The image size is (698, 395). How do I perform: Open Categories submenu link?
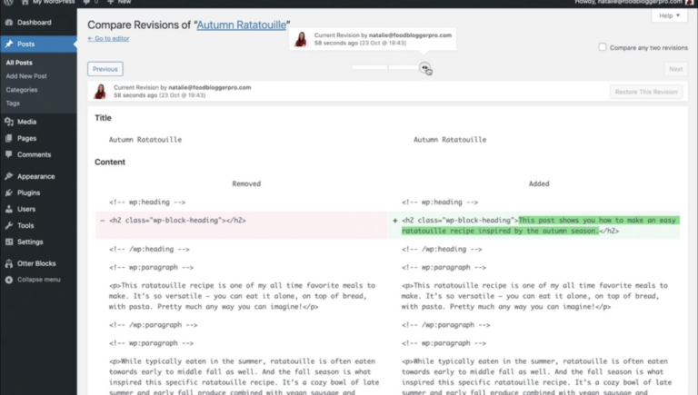(22, 90)
